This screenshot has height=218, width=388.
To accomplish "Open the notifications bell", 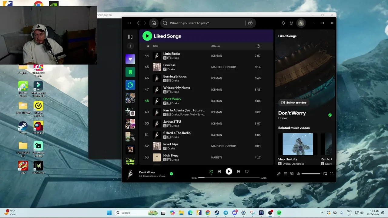I will 283,23.
